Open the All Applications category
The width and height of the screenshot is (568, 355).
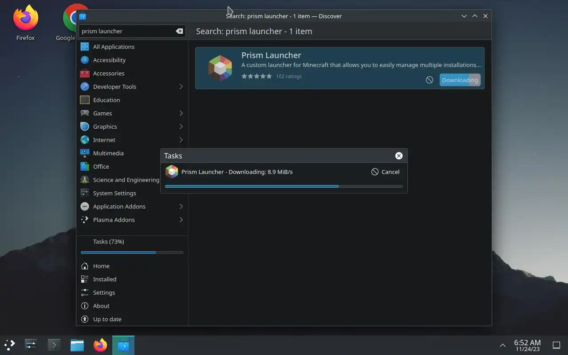(x=132, y=47)
